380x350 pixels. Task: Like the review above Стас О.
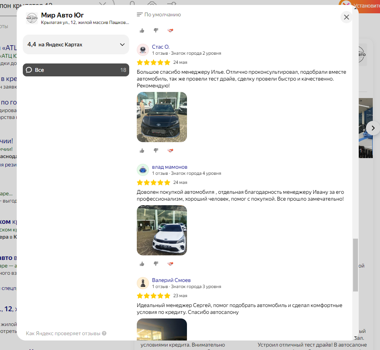pos(142,30)
